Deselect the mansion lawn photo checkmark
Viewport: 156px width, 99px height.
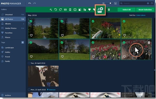[x=62, y=43]
